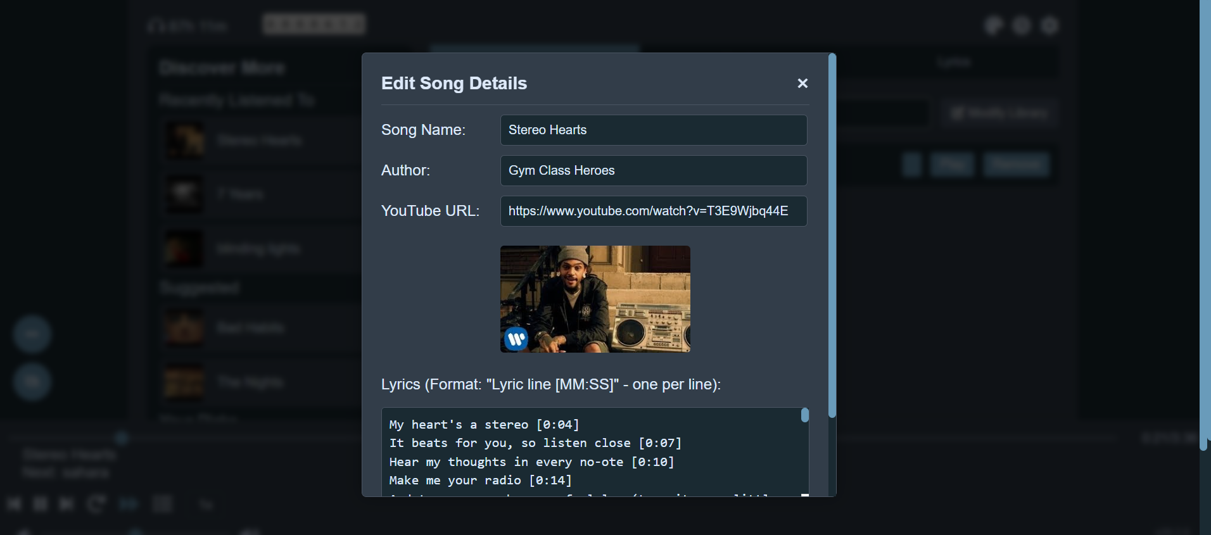Click the Lyrics format instruction label
Viewport: 1211px width, 535px height.
click(551, 384)
